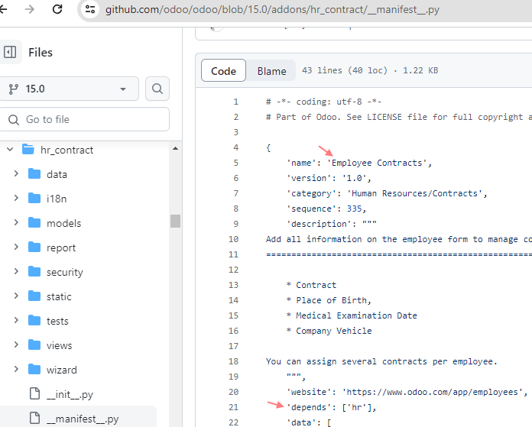Expand the report folder chevron
The image size is (532, 427).
pos(16,247)
